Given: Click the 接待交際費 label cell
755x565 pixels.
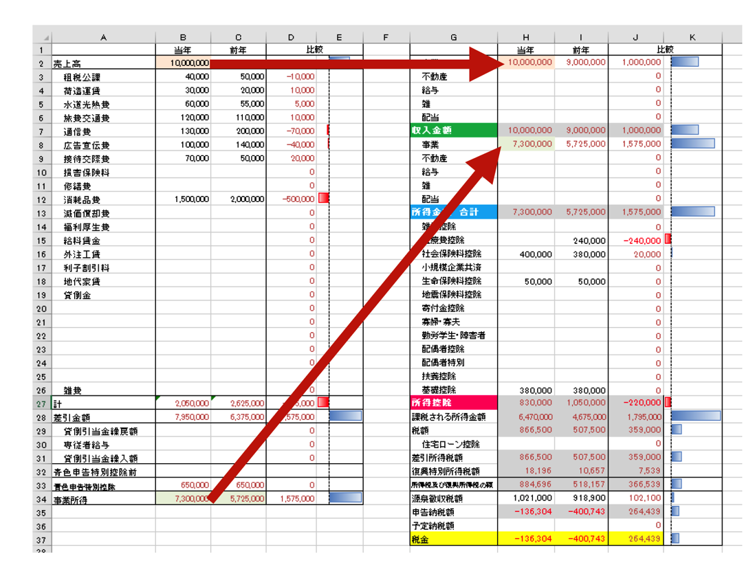Looking at the screenshot, I should 104,159.
